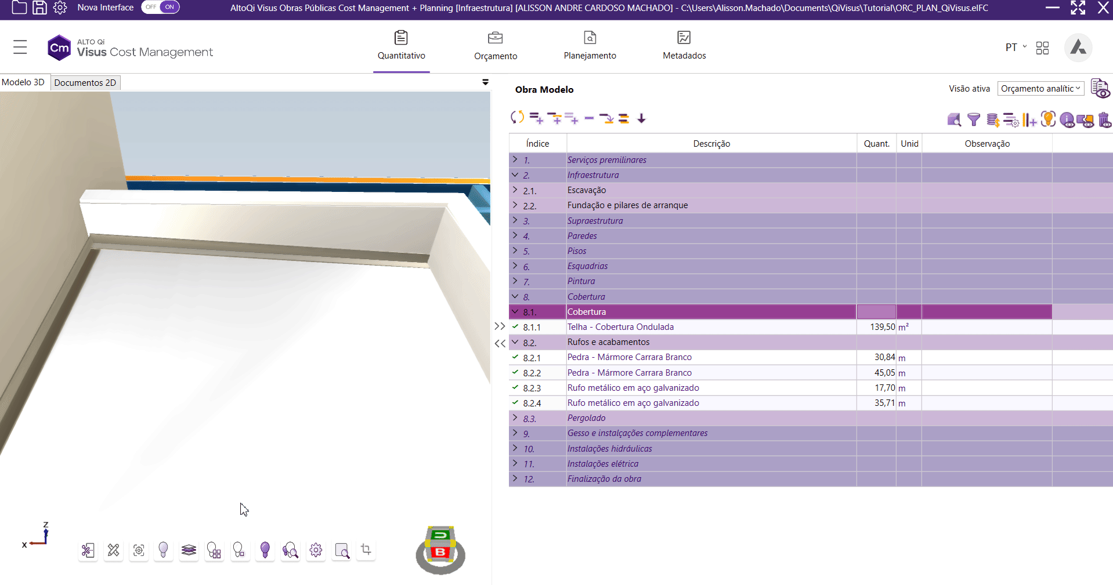Click the B face of view cube
Image resolution: width=1113 pixels, height=585 pixels.
(x=440, y=552)
